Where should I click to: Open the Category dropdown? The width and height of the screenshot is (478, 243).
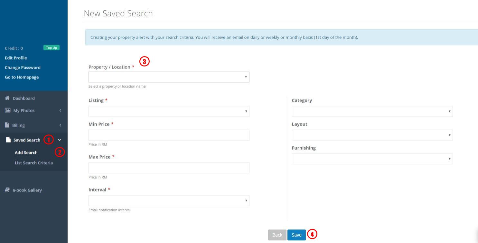[372, 111]
